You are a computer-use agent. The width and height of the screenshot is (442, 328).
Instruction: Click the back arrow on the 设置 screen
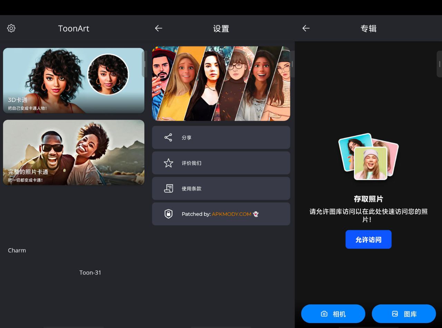pos(158,28)
